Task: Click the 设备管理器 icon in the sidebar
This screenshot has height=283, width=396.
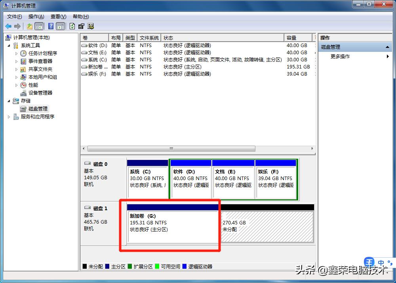Action: (x=23, y=93)
